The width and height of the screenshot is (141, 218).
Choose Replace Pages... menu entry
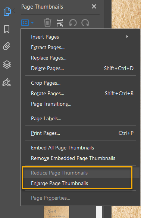[x=81, y=58]
